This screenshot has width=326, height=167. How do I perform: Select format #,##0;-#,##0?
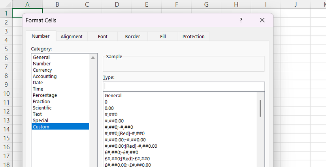click(180, 127)
